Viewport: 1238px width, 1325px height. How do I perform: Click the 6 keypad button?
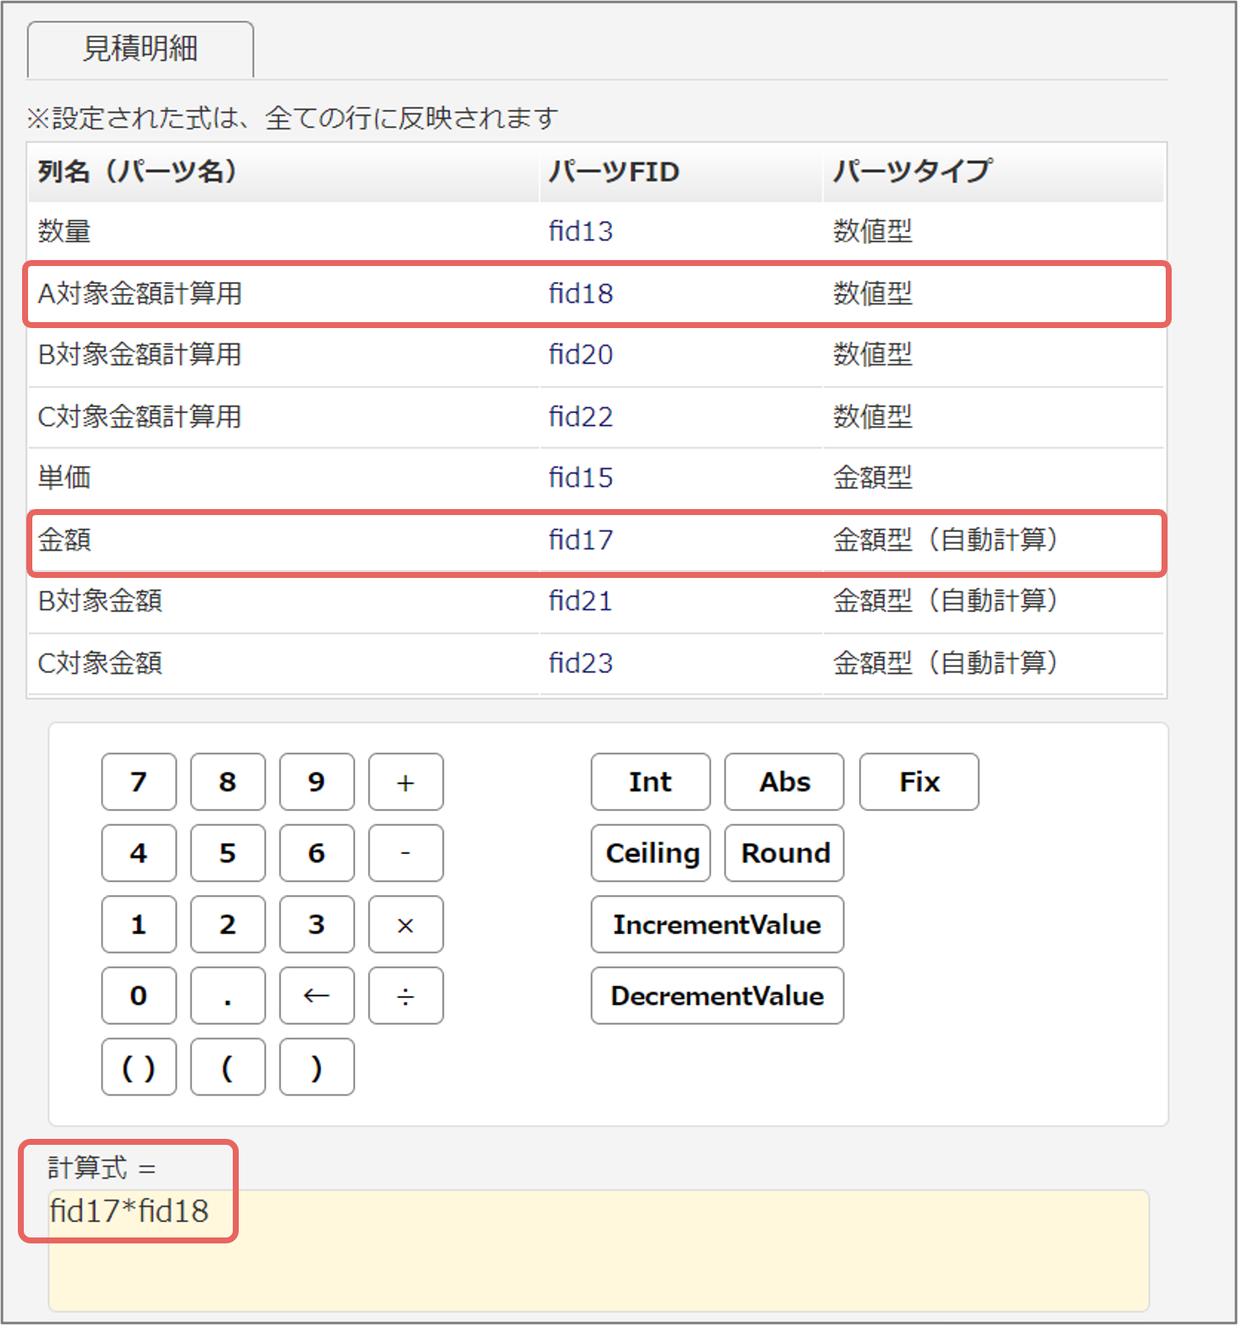317,853
